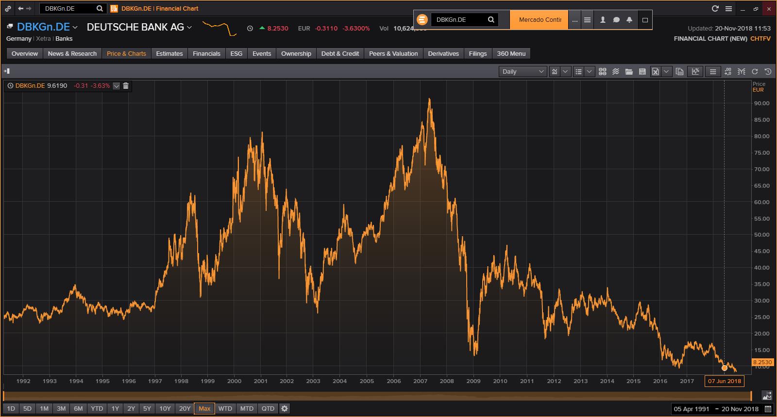The height and width of the screenshot is (417, 777).
Task: Open the chart range settings gear
Action: (285, 408)
